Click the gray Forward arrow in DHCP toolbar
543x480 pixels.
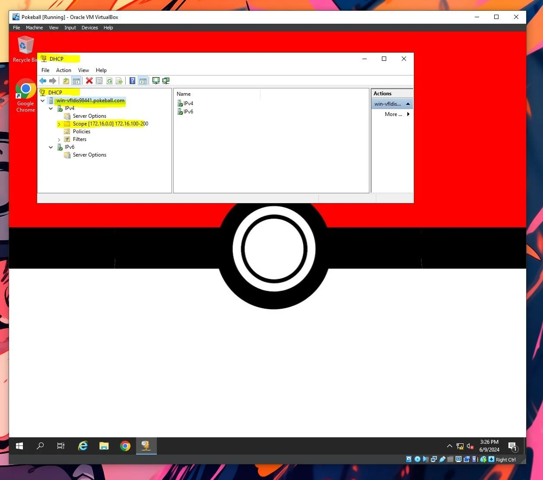point(53,81)
